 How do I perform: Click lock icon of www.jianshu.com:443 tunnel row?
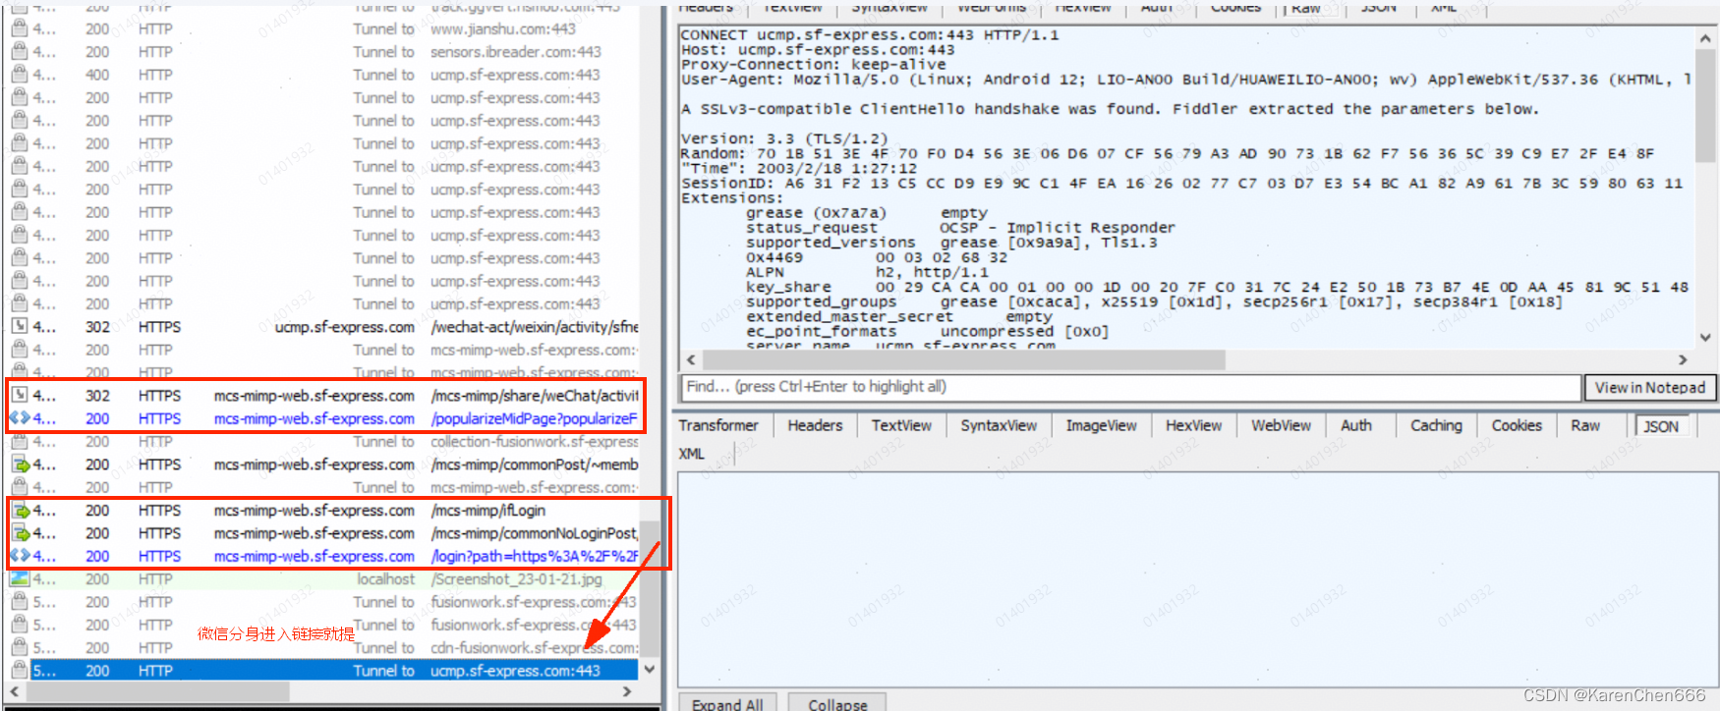pos(19,28)
